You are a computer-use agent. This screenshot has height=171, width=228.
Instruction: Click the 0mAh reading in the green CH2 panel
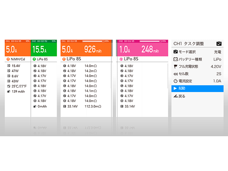click(42, 106)
